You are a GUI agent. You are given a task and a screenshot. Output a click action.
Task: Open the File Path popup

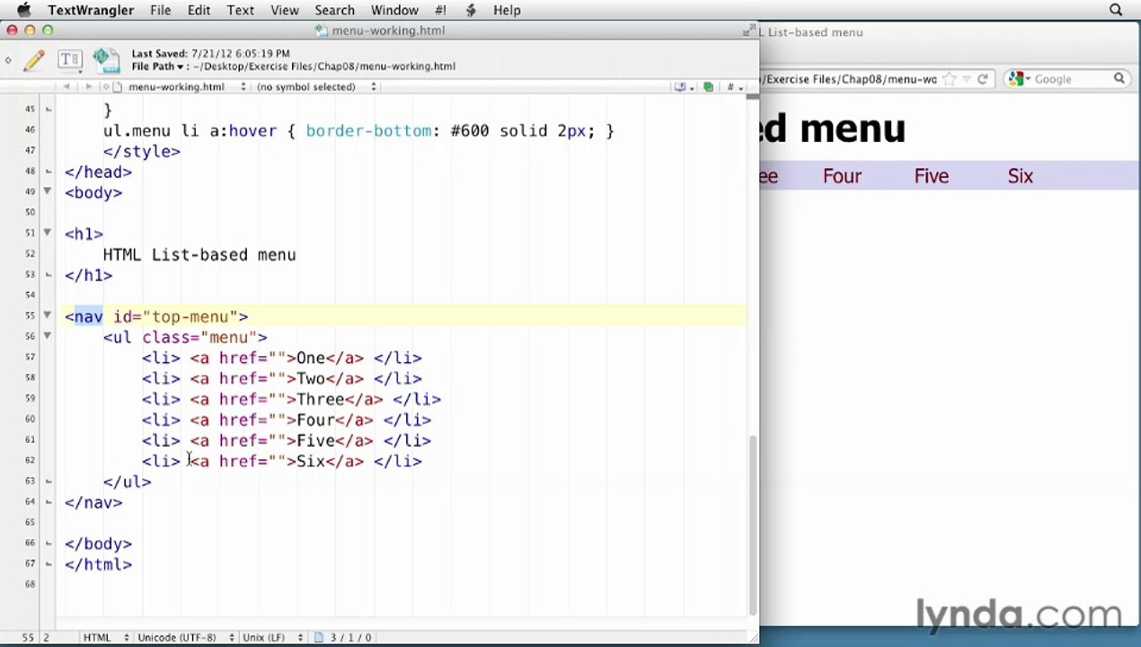158,66
